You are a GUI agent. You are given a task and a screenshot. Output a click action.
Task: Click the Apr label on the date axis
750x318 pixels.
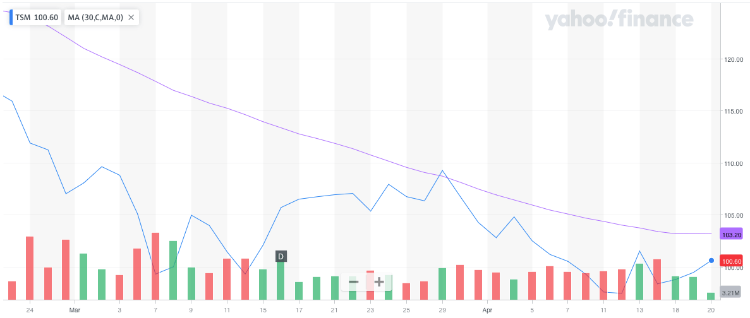click(487, 310)
